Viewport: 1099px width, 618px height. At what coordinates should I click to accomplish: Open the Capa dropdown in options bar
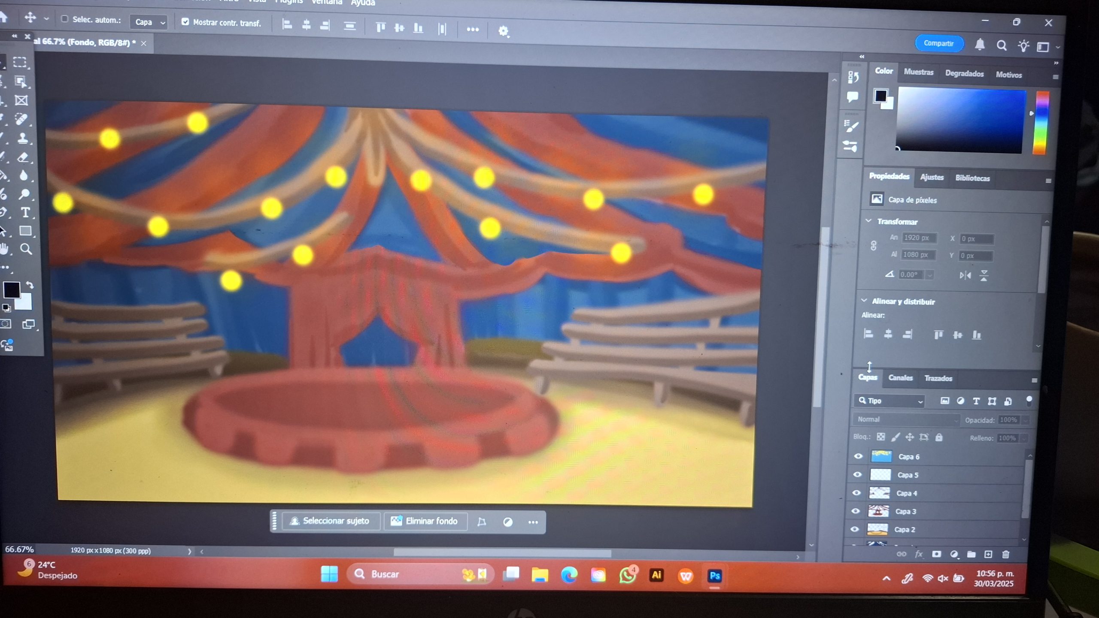click(x=149, y=22)
